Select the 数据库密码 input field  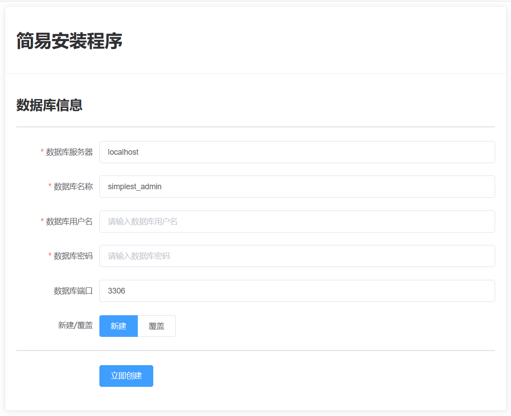[297, 256]
